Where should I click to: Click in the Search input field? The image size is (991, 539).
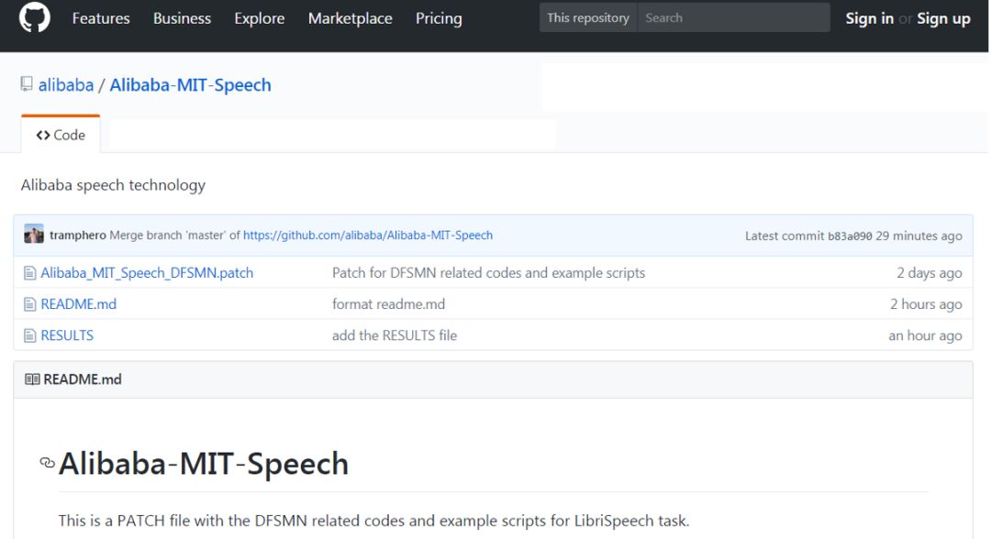732,18
